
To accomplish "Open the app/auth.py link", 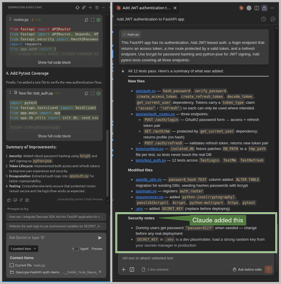I will click(146, 91).
